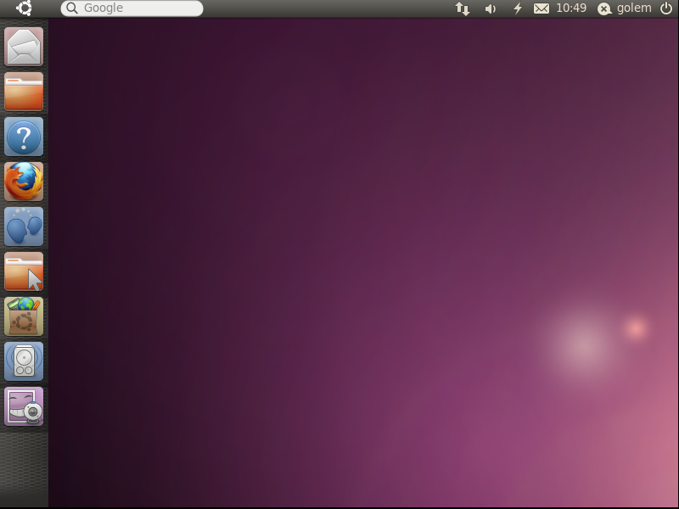Launch the Cheese webcam application
This screenshot has height=509, width=679.
point(24,406)
